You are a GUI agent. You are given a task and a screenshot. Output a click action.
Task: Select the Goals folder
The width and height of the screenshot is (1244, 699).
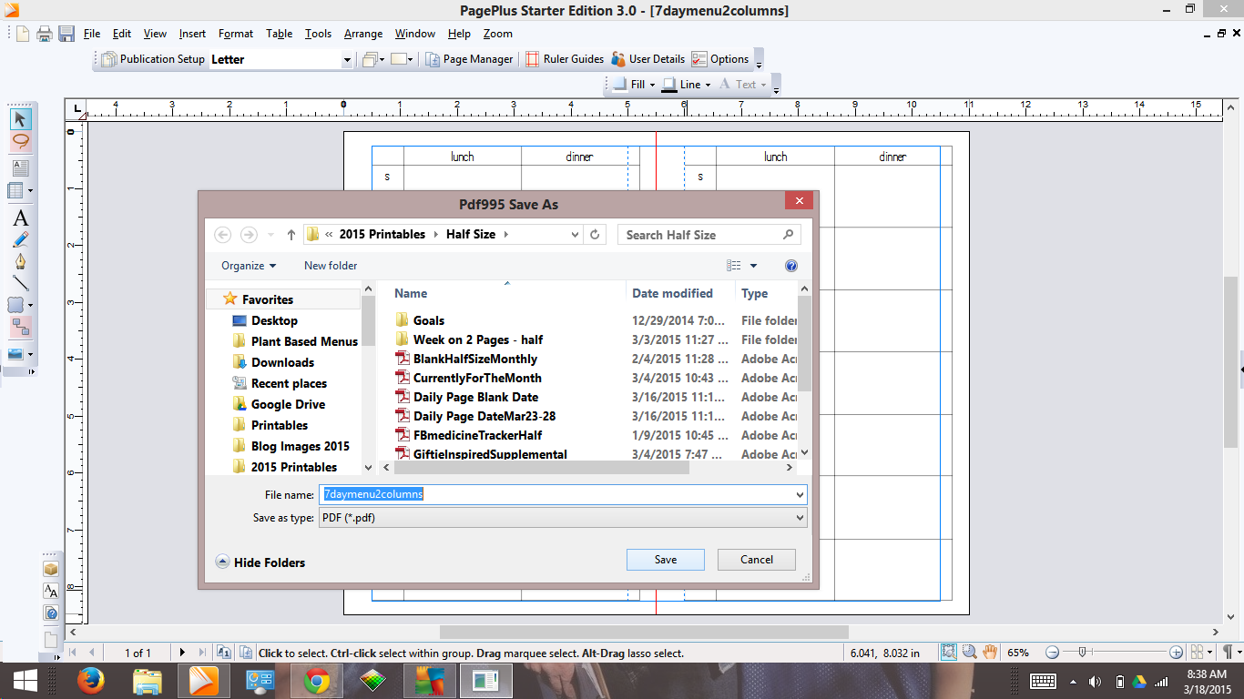click(429, 320)
